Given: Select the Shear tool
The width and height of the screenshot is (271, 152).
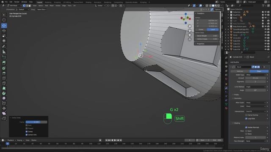Looking at the screenshot, I should pos(4,113).
